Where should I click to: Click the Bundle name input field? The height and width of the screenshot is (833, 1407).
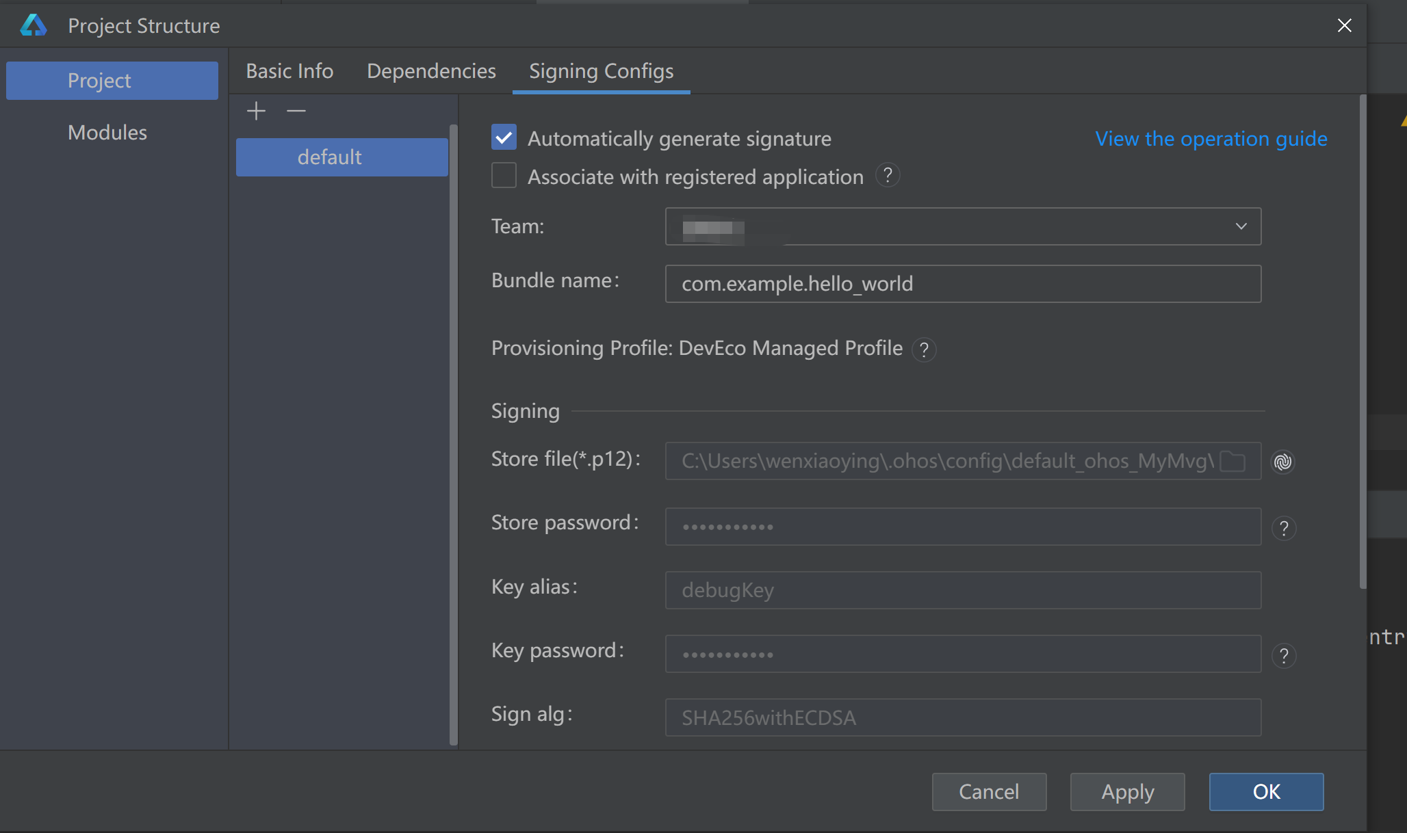click(962, 284)
